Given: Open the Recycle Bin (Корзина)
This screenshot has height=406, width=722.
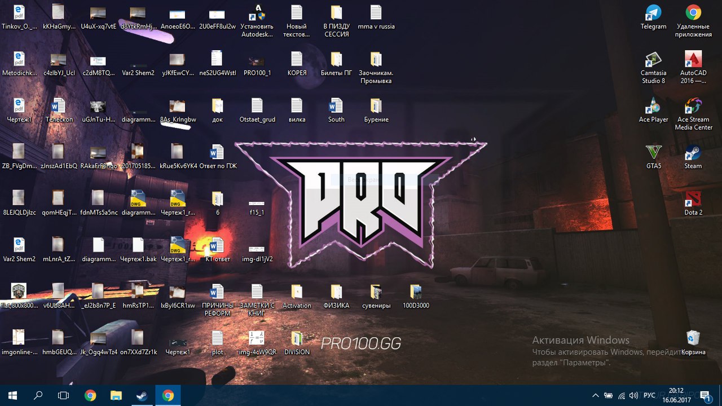Looking at the screenshot, I should coord(693,343).
